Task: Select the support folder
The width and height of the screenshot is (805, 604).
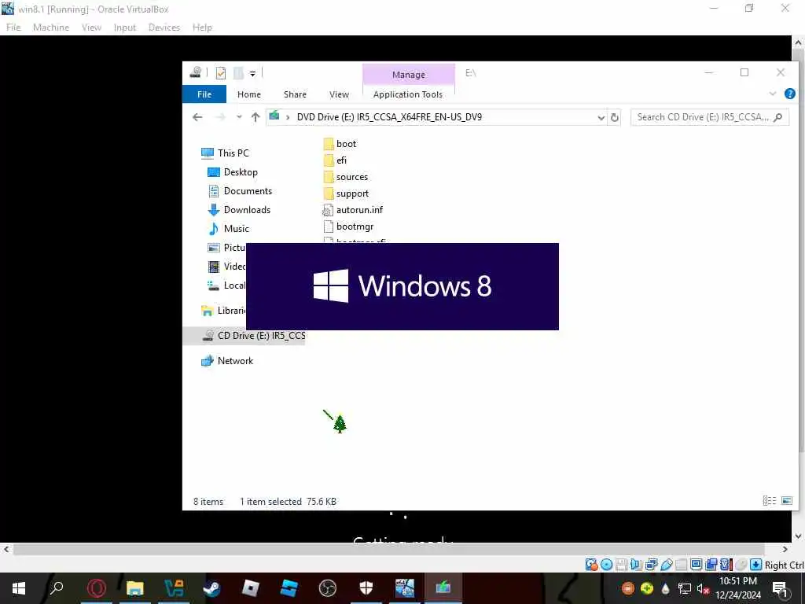Action: (346, 193)
